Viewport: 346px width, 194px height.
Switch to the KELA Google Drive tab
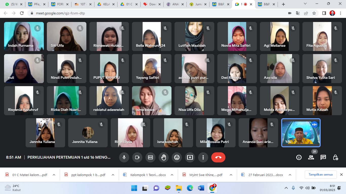click(104, 4)
